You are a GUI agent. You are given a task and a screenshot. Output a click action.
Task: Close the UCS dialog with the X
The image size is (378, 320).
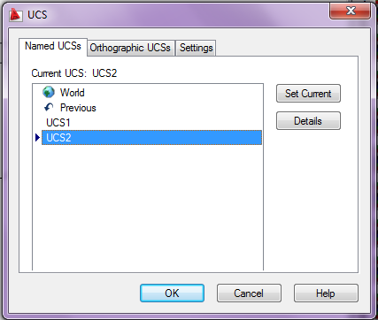click(351, 11)
